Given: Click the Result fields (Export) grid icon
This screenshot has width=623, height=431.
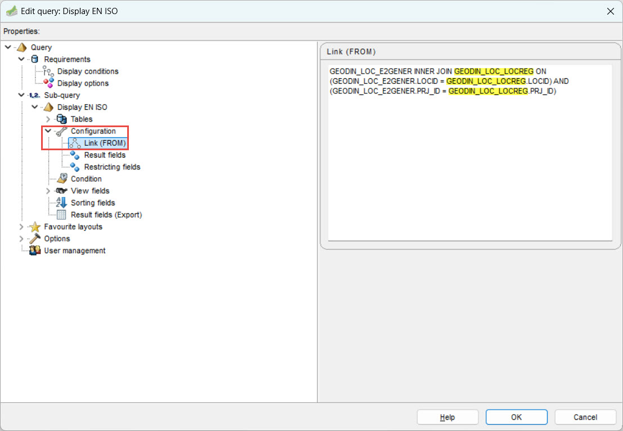Looking at the screenshot, I should pos(61,215).
